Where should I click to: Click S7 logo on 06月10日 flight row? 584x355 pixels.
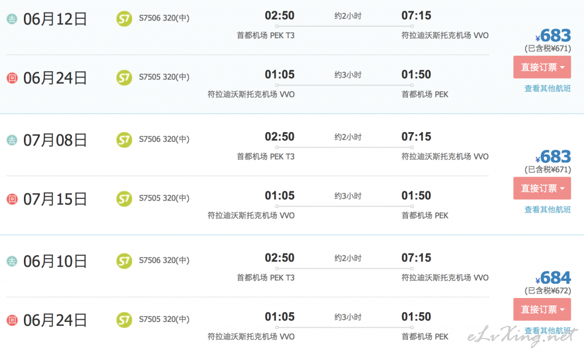tap(124, 261)
